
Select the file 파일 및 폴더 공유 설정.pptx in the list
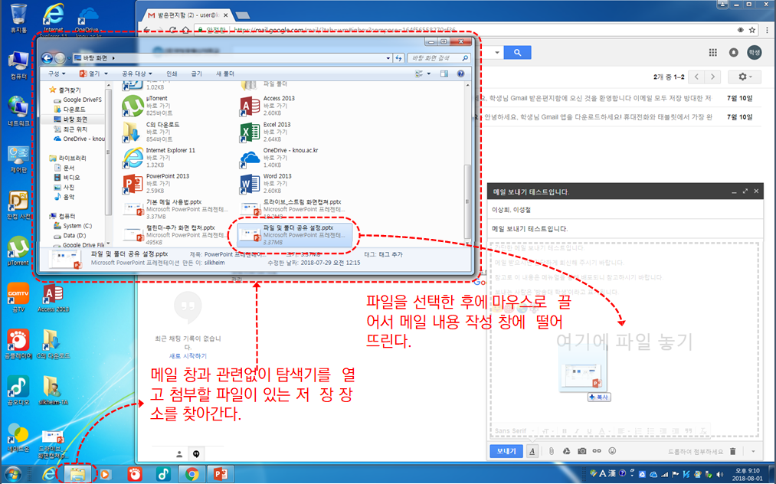pyautogui.click(x=294, y=235)
